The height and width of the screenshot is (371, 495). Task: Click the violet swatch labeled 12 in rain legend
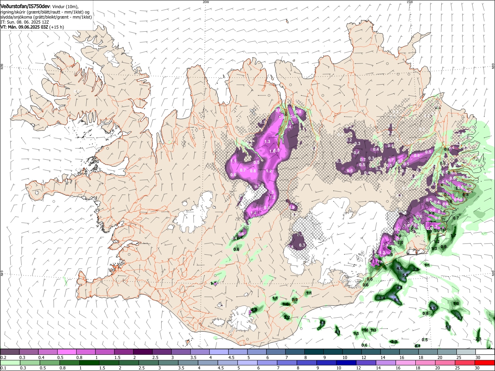point(366,363)
